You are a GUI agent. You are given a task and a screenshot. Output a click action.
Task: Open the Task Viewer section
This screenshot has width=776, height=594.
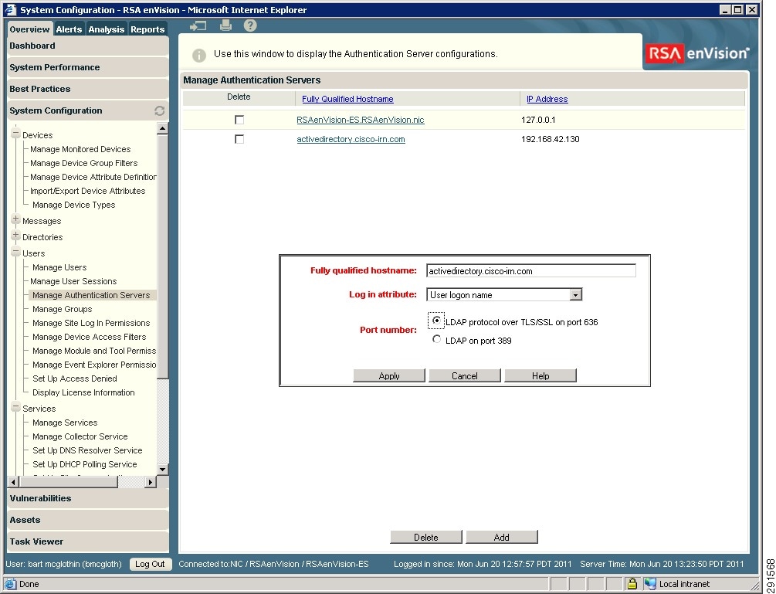click(88, 541)
